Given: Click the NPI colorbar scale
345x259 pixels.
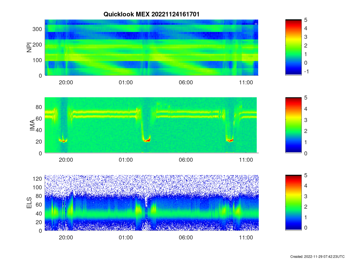Looking at the screenshot, I should (293, 47).
